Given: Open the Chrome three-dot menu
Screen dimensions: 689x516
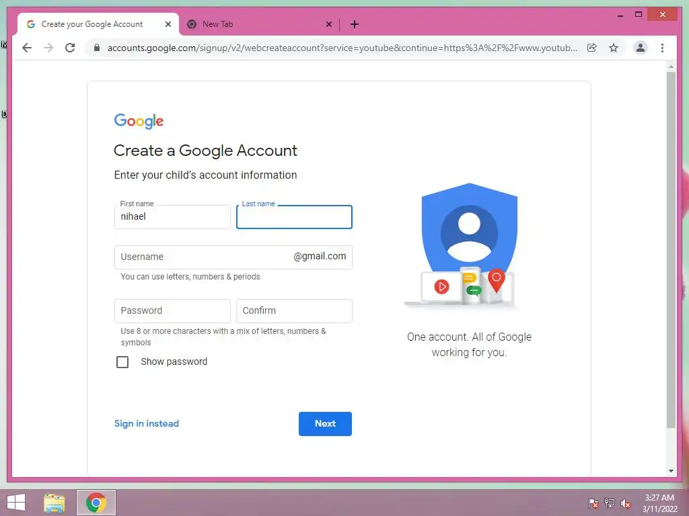Looking at the screenshot, I should click(x=662, y=48).
